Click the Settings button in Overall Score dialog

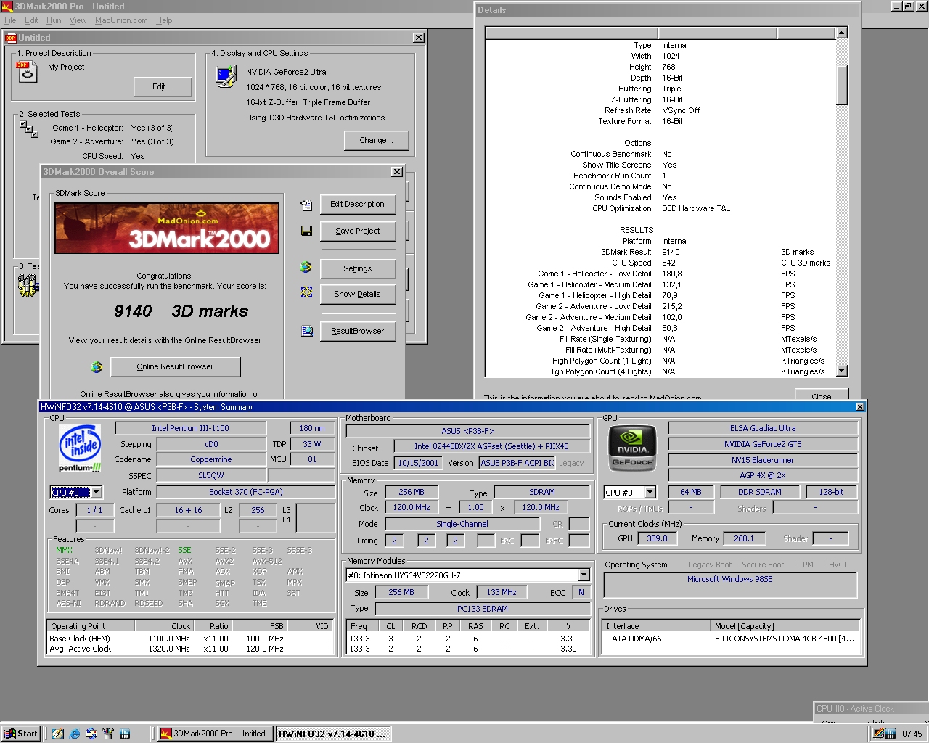[358, 268]
